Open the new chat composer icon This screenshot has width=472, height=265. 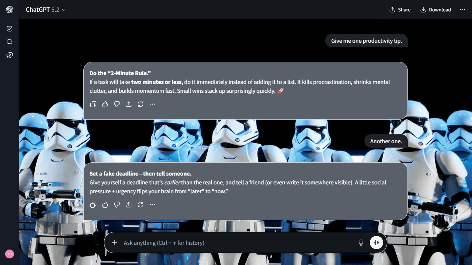(9, 28)
